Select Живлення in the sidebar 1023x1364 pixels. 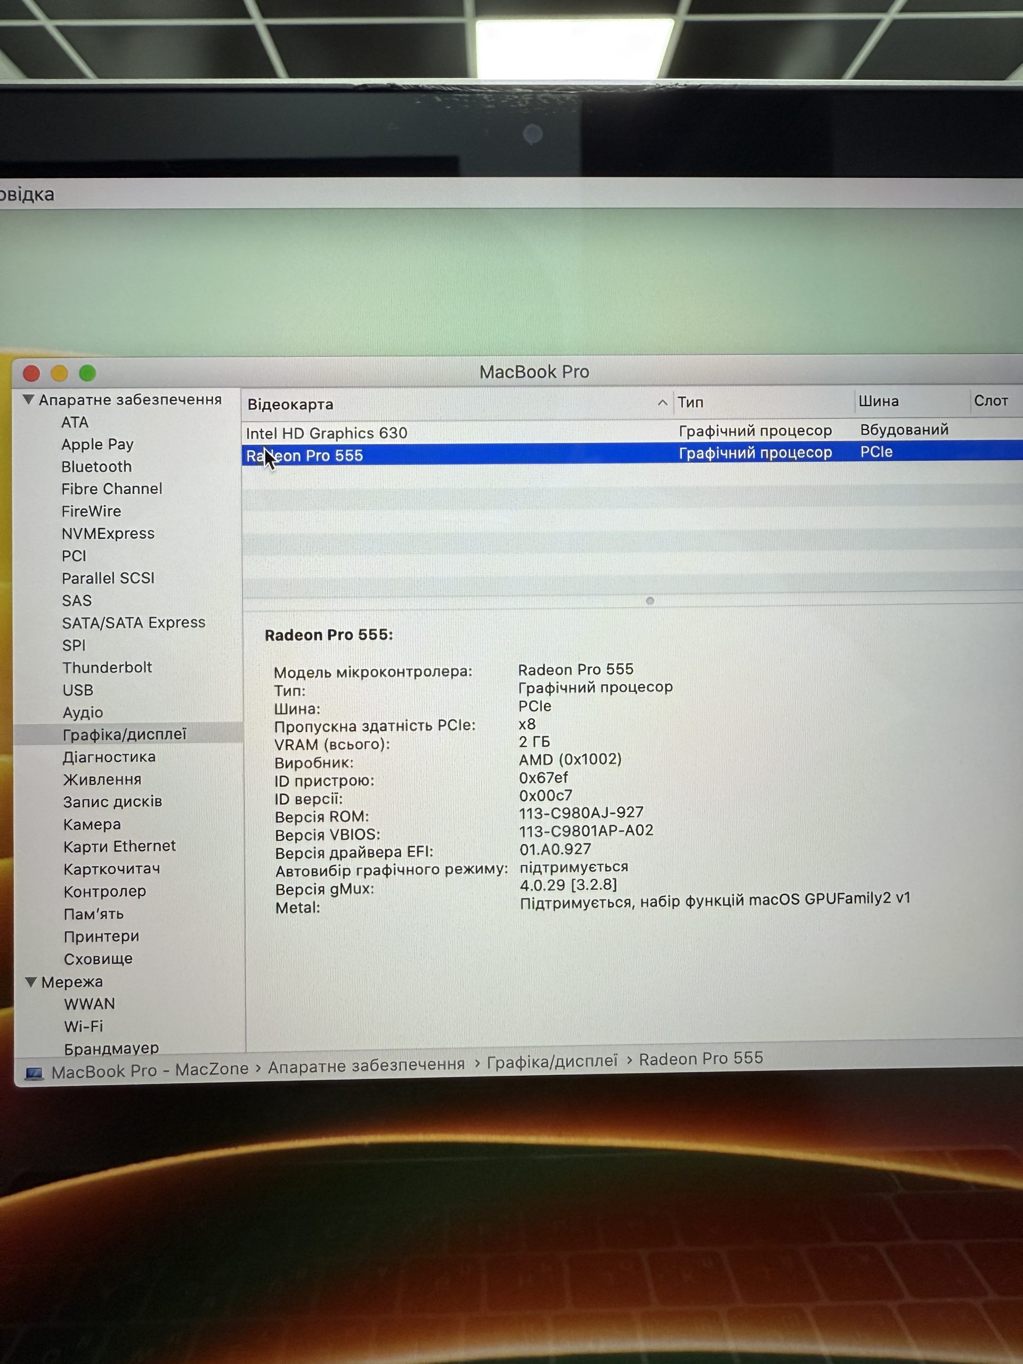[x=102, y=780]
